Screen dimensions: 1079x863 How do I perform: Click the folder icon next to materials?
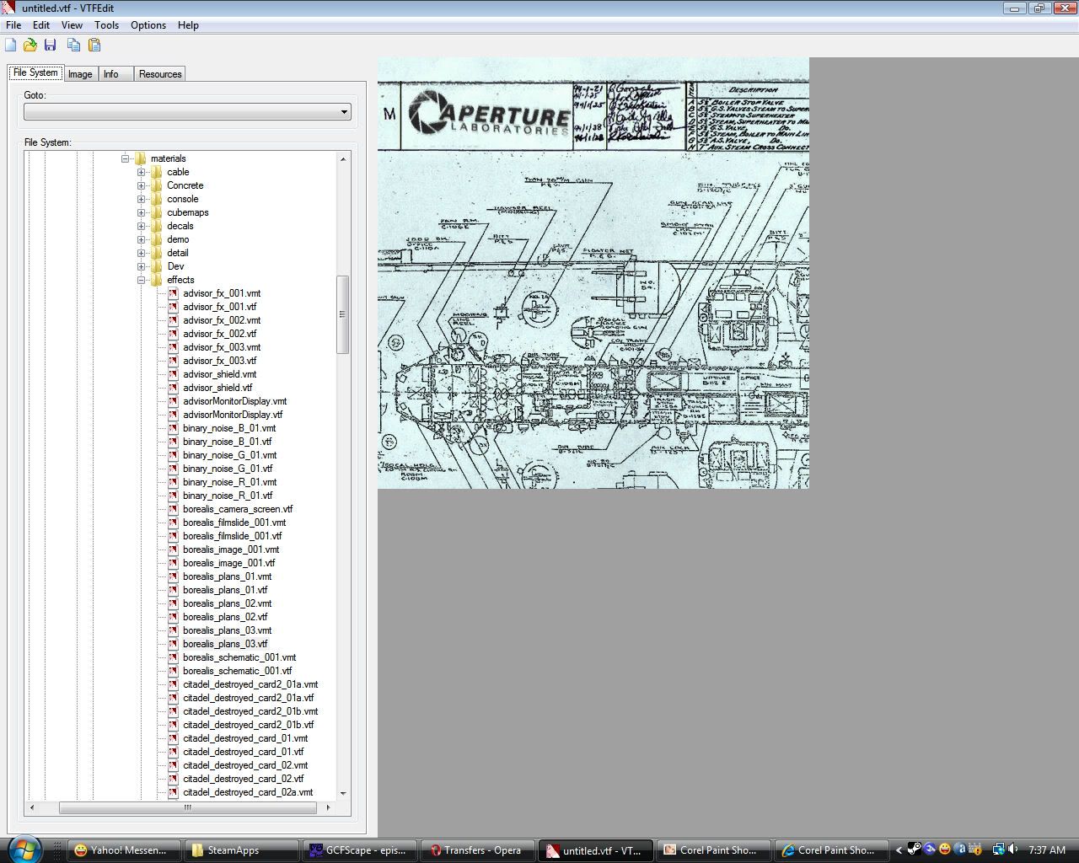pyautogui.click(x=140, y=158)
